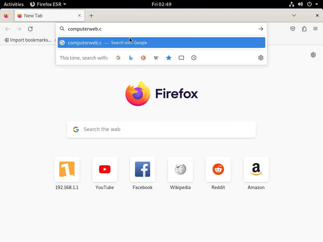
Task: Click the volume speaker icon
Action: pyautogui.click(x=300, y=4)
